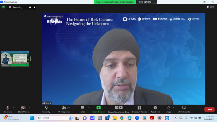Click the green Share Screen icon
217x122 pixels.
tap(98, 108)
